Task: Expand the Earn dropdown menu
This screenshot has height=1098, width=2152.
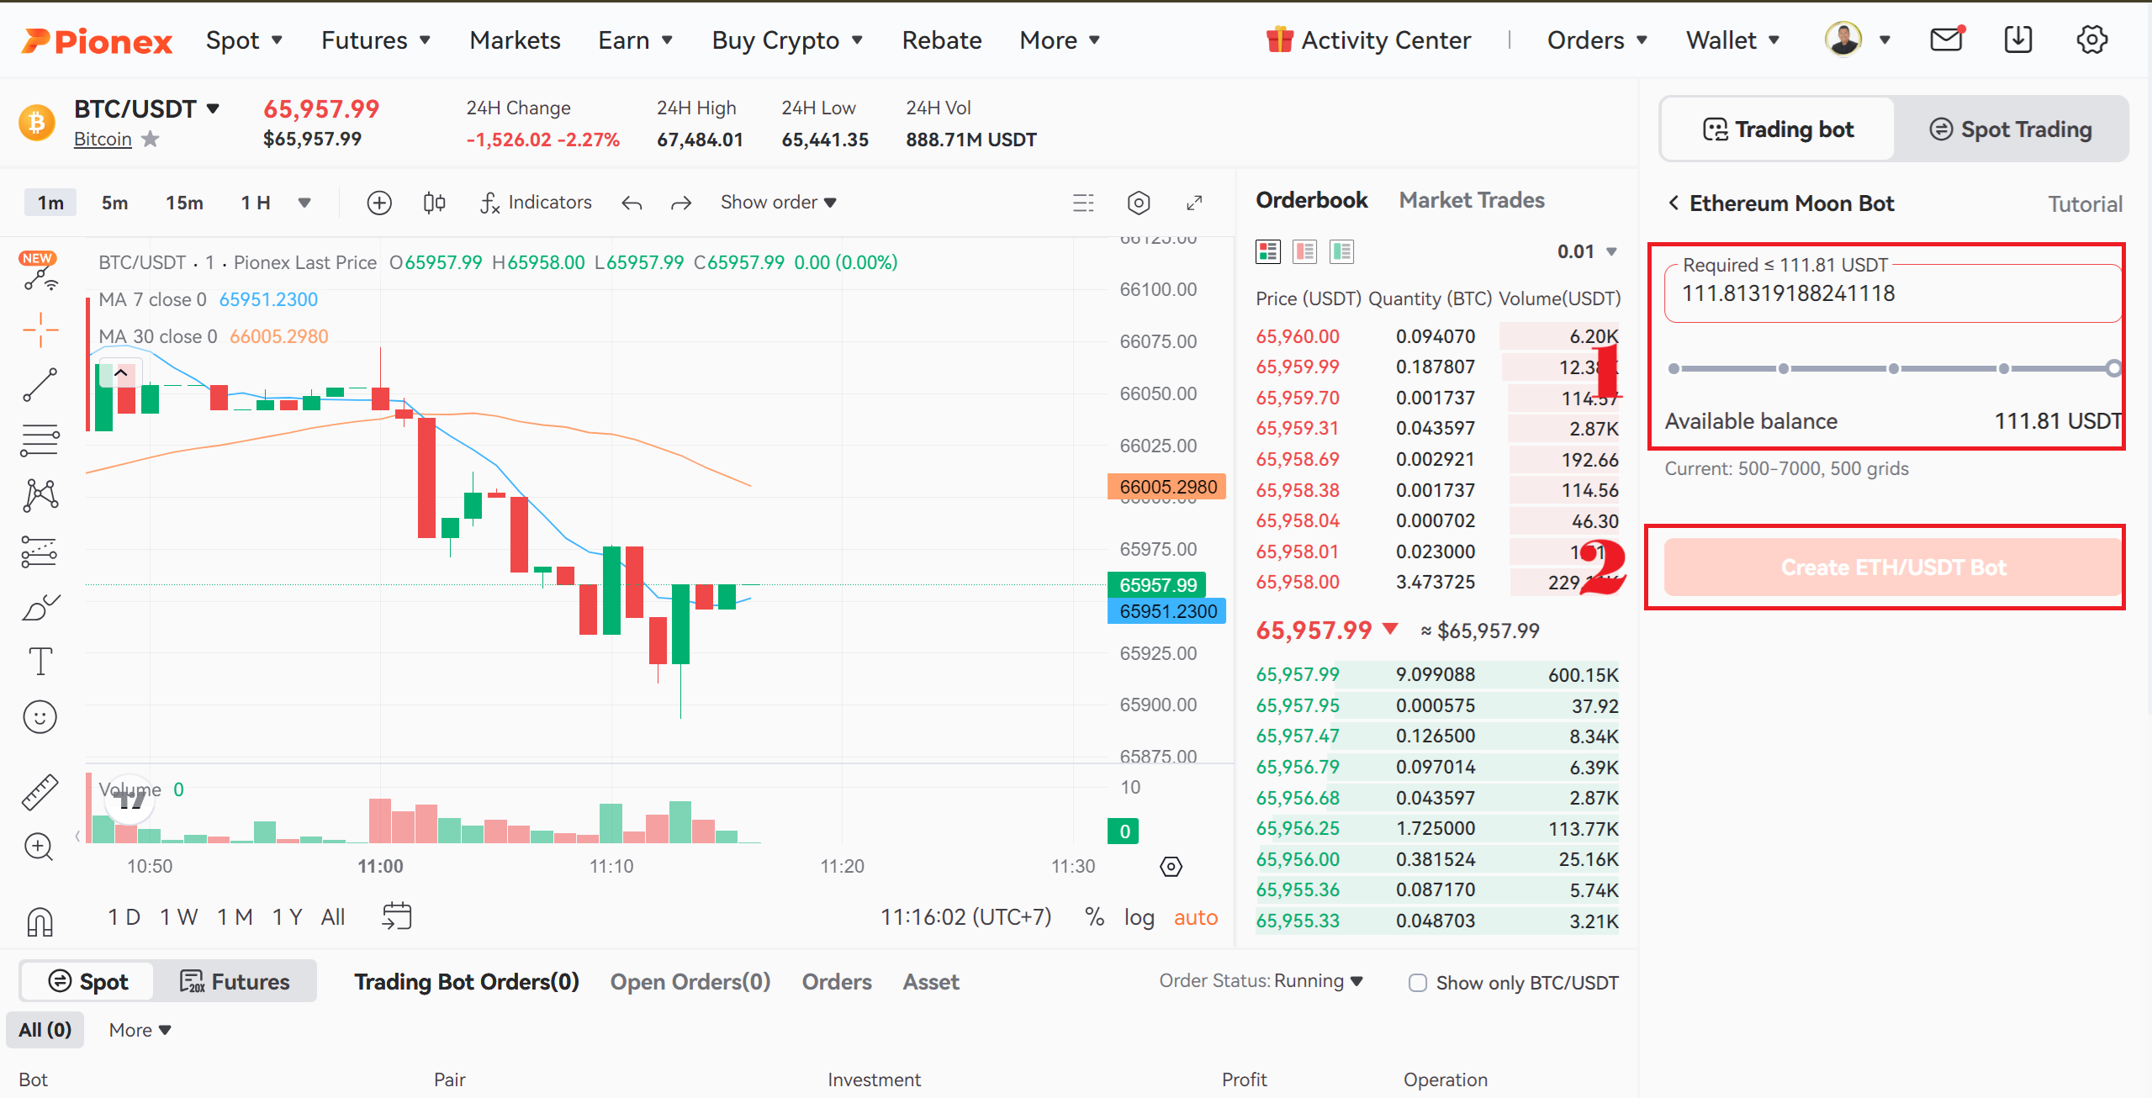Action: pyautogui.click(x=635, y=40)
